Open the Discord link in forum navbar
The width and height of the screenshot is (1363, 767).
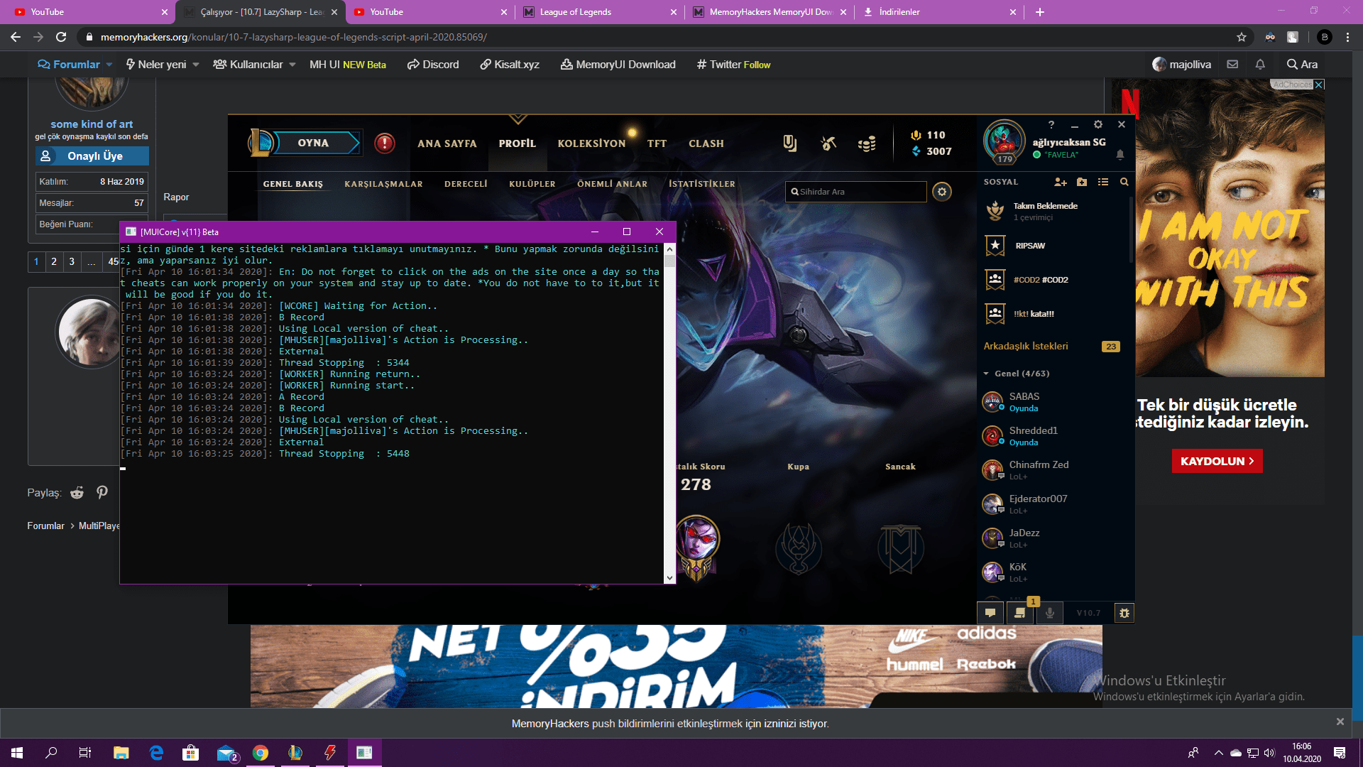pos(433,65)
